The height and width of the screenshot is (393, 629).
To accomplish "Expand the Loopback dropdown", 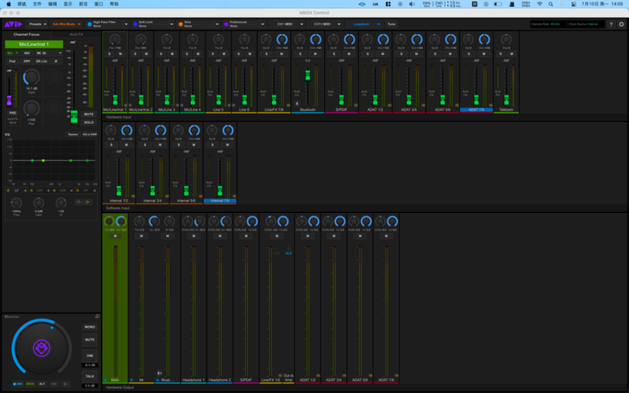I will (367, 25).
